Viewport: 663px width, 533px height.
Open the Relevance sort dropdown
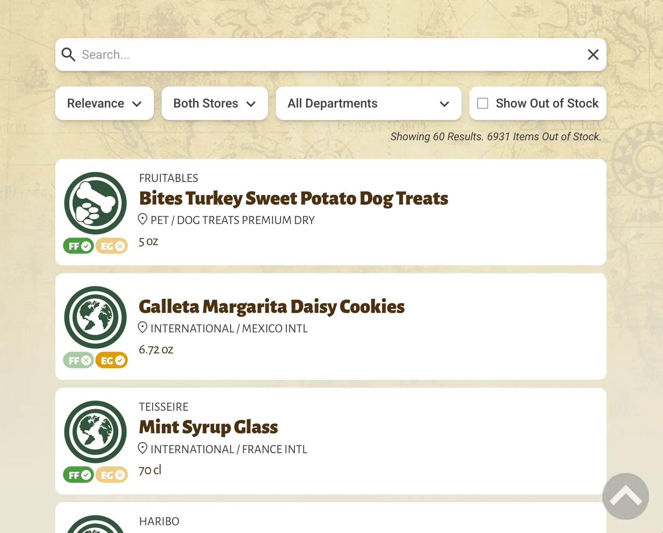(x=104, y=103)
